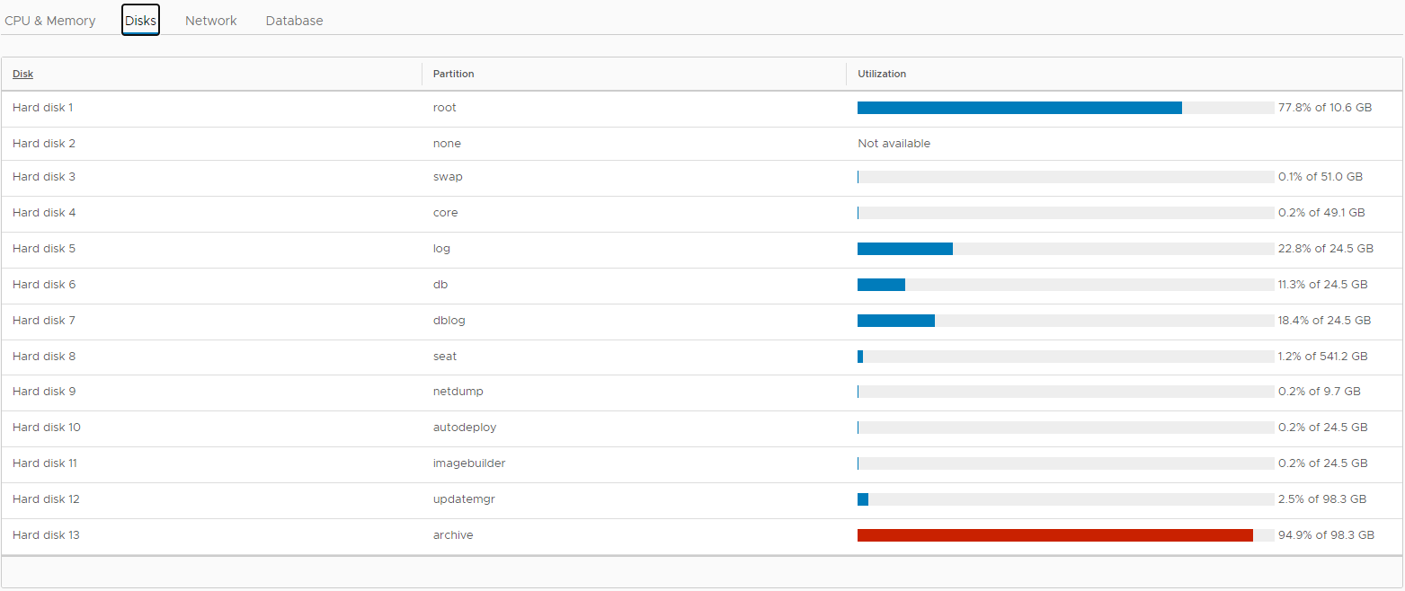1405x591 pixels.
Task: Click the root partition utilization bar
Action: [x=1016, y=107]
